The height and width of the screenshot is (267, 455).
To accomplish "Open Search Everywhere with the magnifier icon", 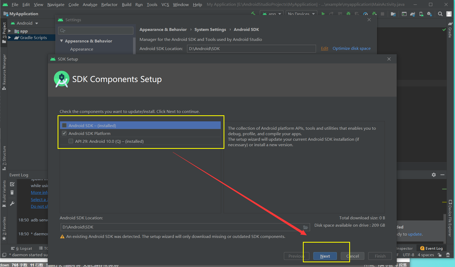I will coord(440,14).
